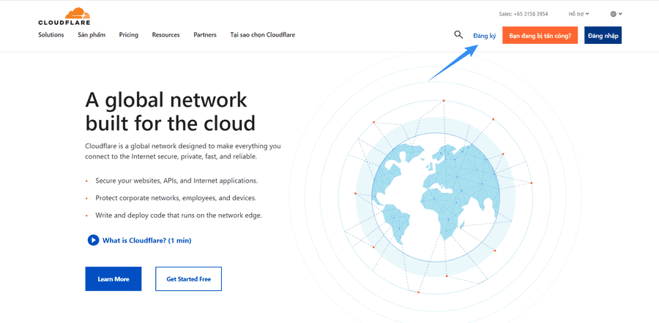Open the Resources menu

(x=165, y=35)
